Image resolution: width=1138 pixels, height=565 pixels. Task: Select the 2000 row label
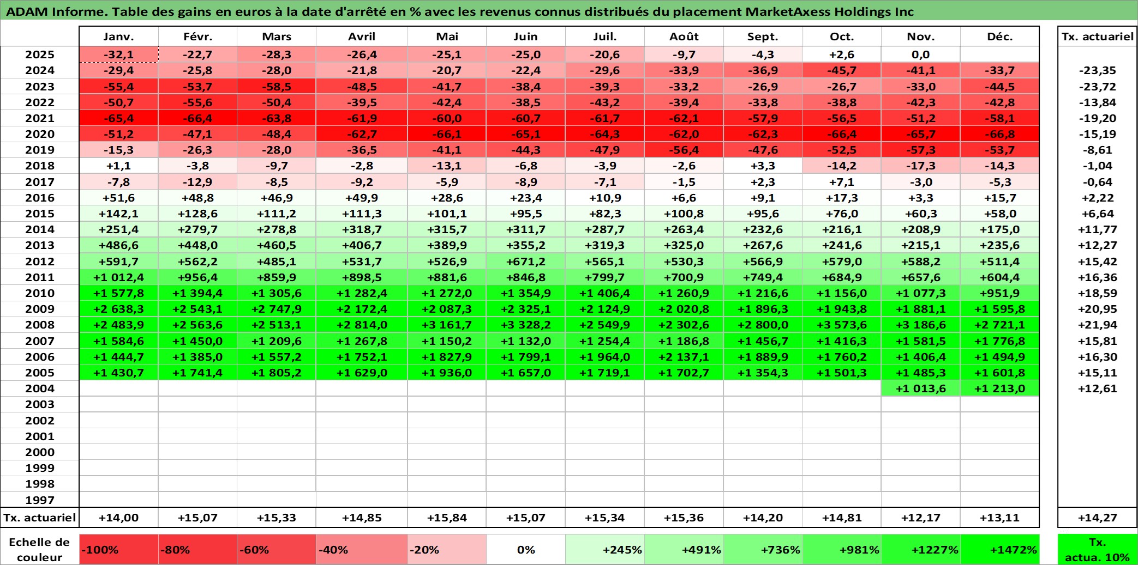click(x=40, y=452)
